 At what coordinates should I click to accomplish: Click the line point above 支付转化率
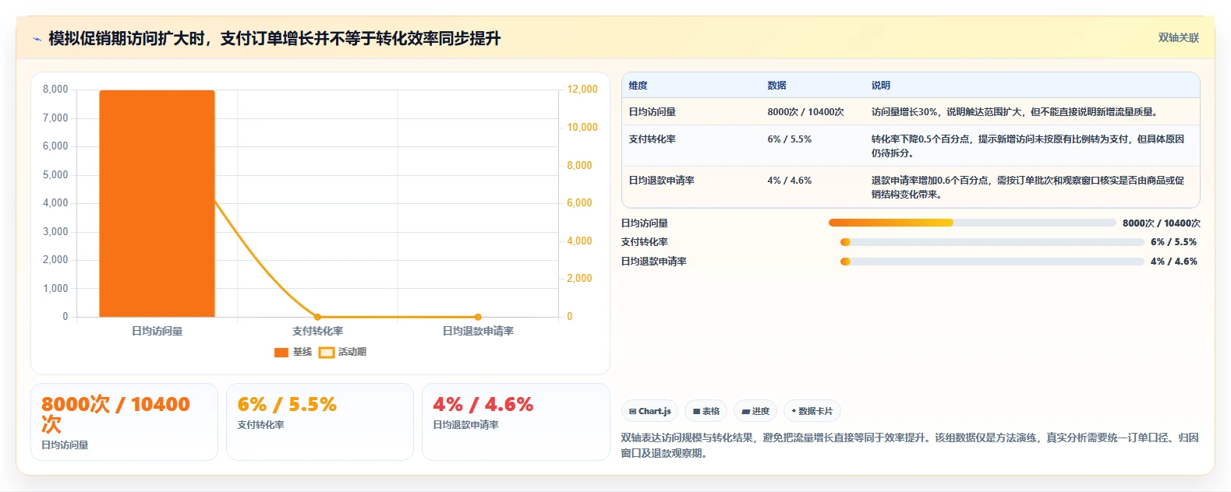[x=317, y=317]
